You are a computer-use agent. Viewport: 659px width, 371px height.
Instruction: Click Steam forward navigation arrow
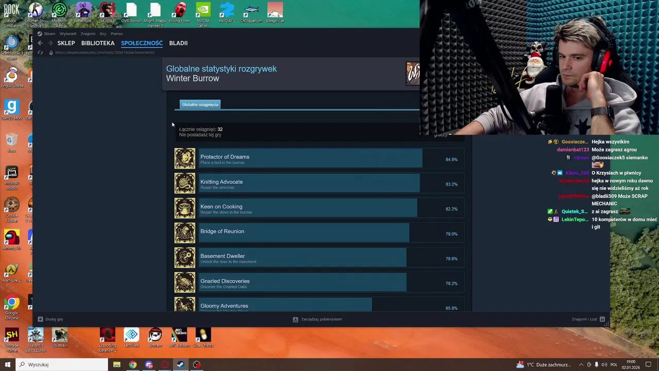point(50,43)
